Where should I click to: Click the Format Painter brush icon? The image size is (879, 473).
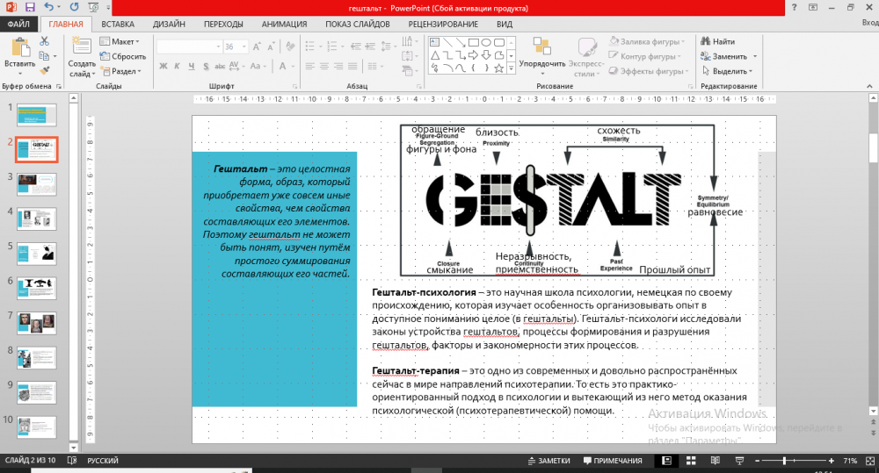45,68
